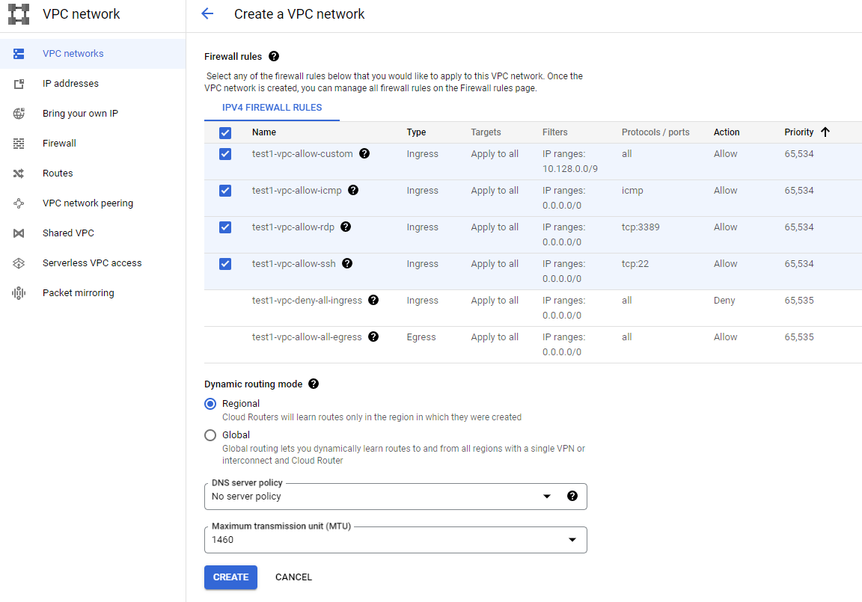Click the Create button

coord(230,577)
